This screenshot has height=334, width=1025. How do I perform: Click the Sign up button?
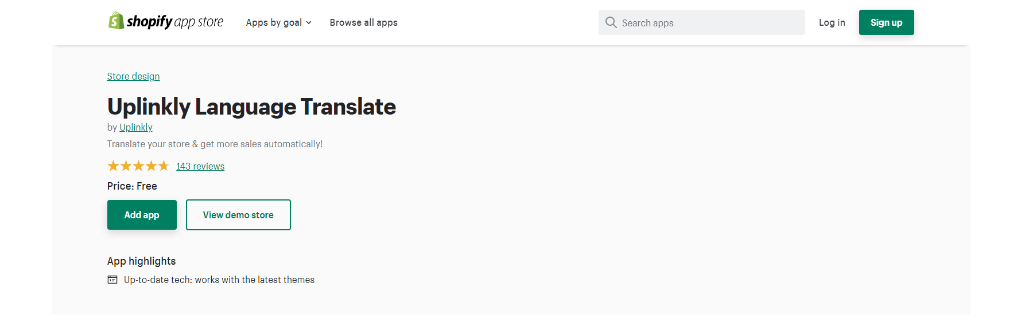click(886, 22)
